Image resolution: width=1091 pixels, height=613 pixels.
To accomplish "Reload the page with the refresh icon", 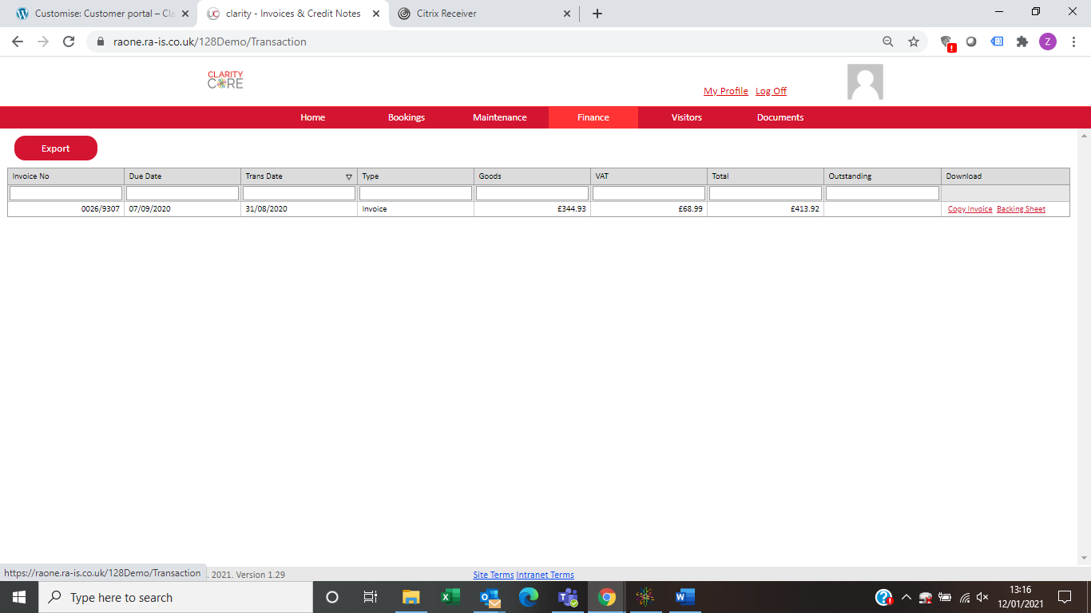I will (x=69, y=42).
